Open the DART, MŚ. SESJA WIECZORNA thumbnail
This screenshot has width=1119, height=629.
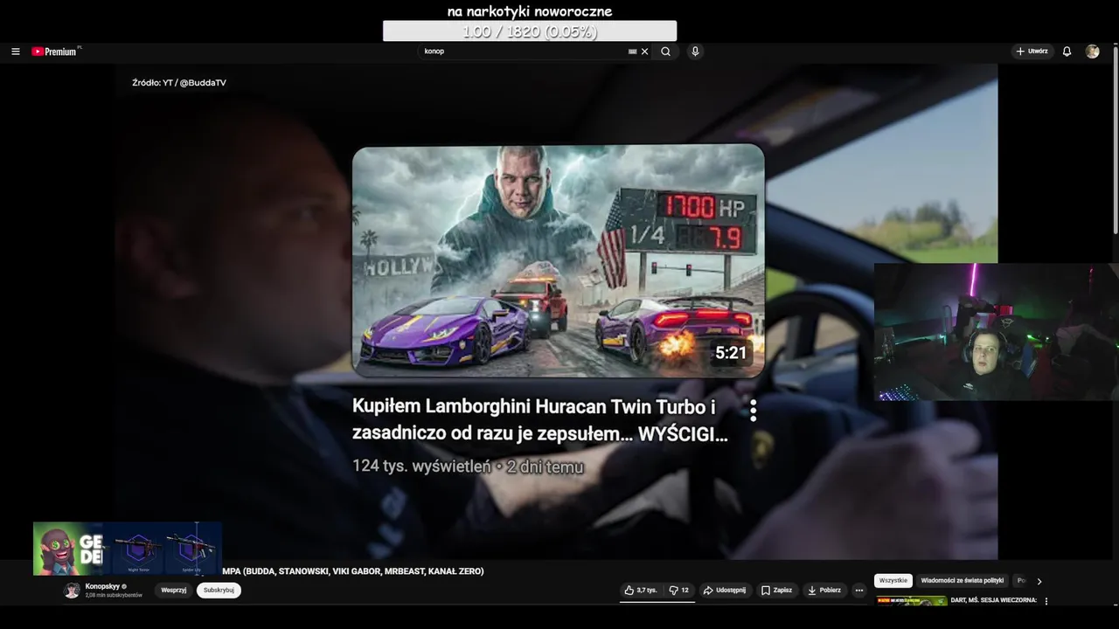coord(911,601)
